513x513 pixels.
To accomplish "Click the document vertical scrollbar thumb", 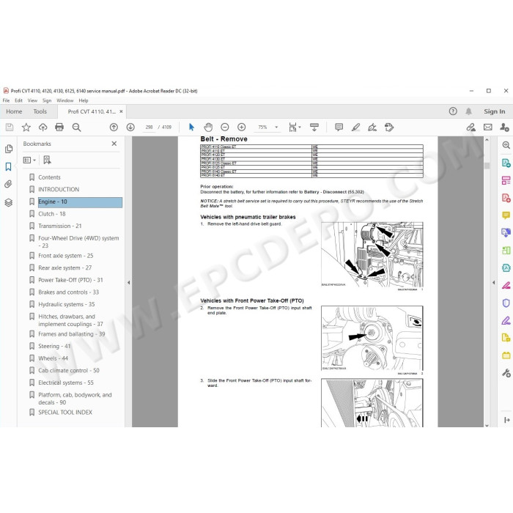I will click(x=487, y=166).
